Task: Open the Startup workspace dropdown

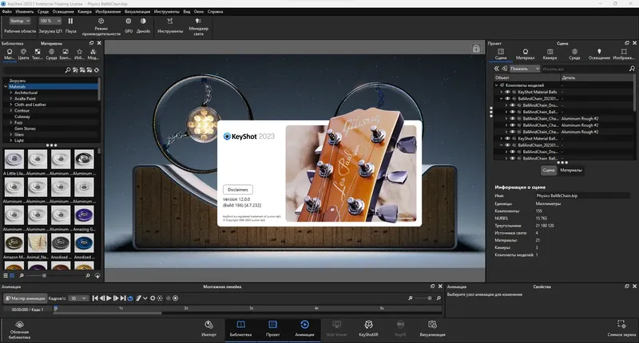Action: [19, 19]
